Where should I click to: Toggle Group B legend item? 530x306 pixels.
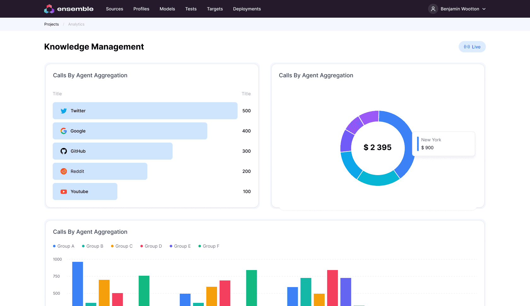[93, 246]
